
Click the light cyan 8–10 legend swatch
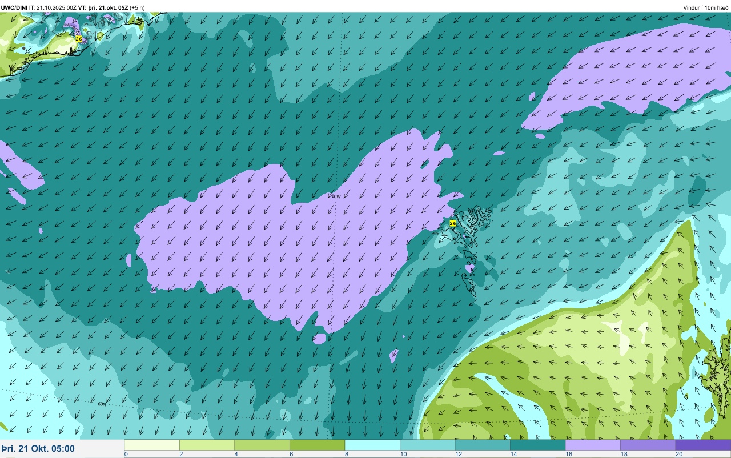pyautogui.click(x=372, y=445)
